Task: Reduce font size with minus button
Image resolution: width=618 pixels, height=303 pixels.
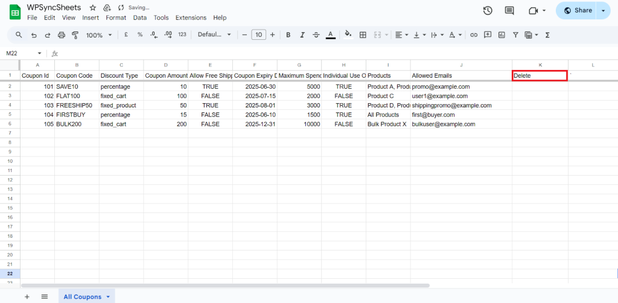Action: 244,35
